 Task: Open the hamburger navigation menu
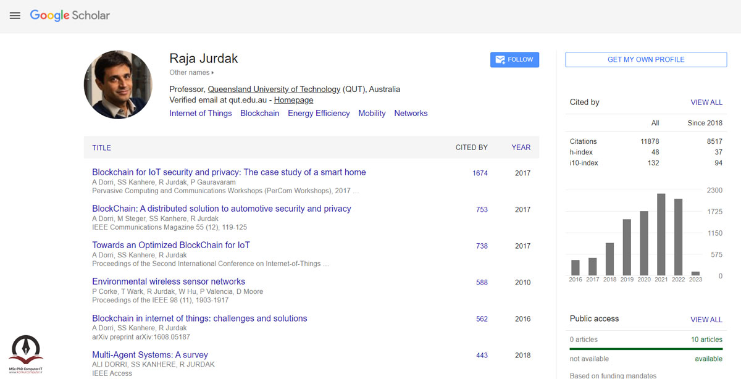[x=15, y=15]
